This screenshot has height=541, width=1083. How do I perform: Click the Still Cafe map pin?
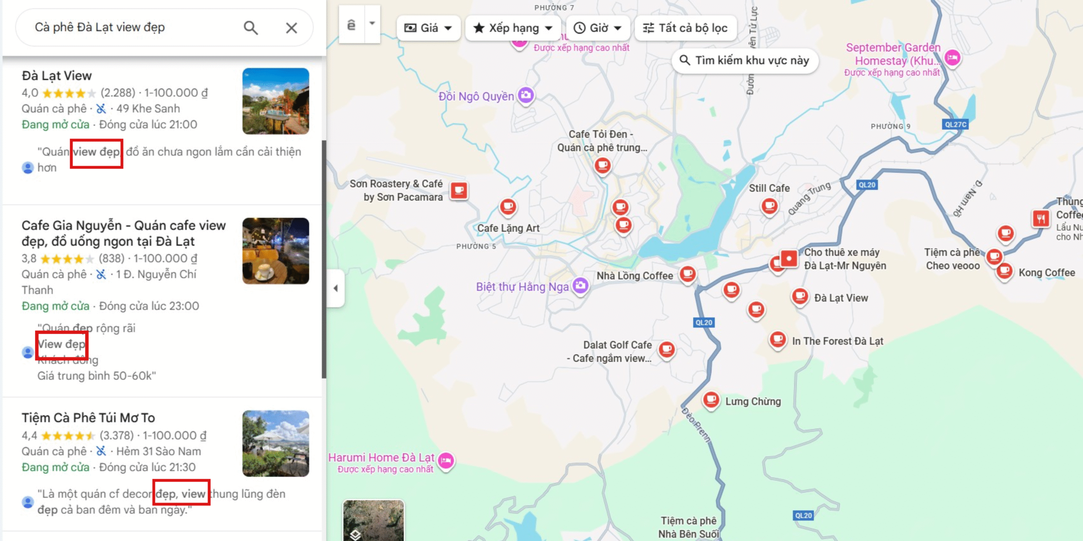tap(770, 207)
